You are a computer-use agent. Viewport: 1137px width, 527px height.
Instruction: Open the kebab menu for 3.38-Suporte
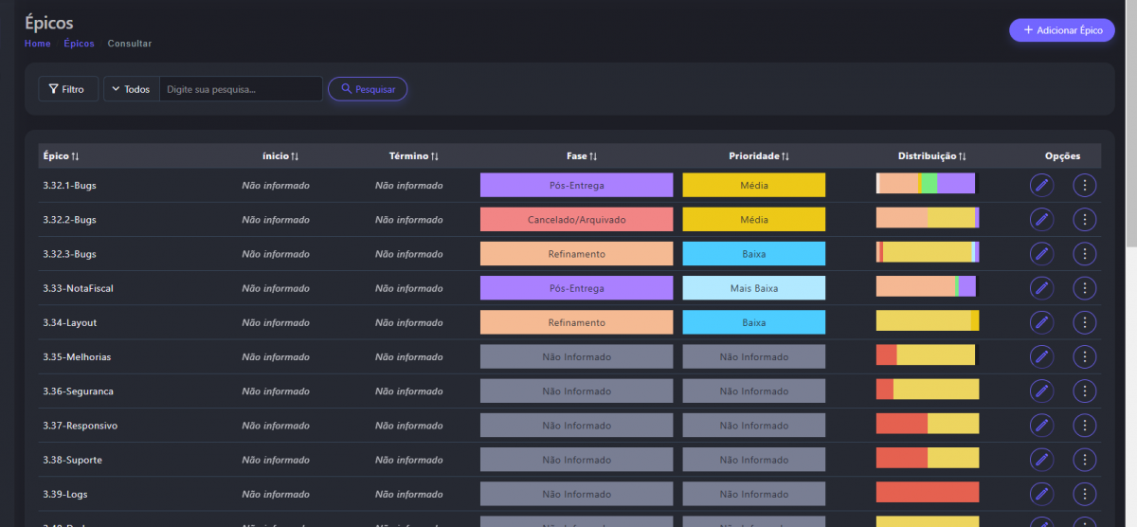(1084, 460)
